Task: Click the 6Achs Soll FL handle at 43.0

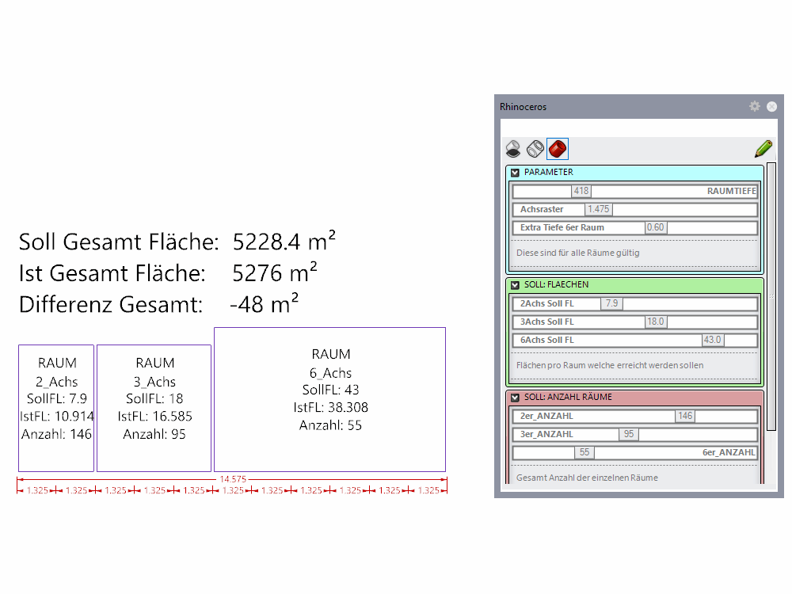Action: point(713,340)
